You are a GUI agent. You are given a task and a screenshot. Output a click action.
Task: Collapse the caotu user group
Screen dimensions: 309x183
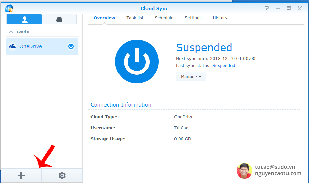coord(11,32)
